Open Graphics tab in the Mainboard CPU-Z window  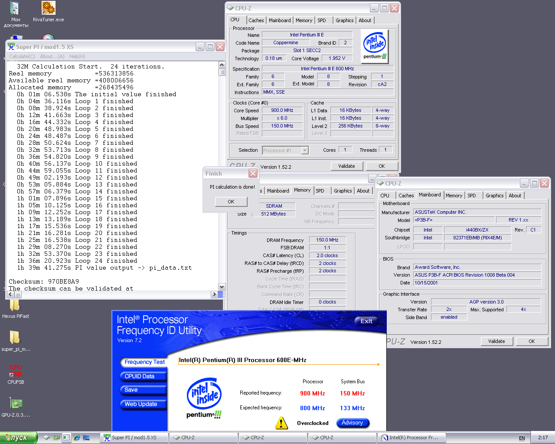coord(495,196)
